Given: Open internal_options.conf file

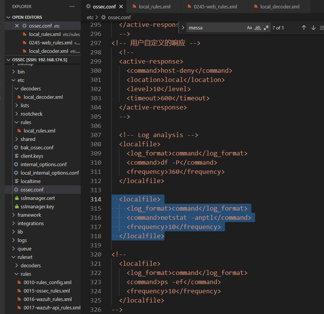Looking at the screenshot, I should click(x=42, y=165).
